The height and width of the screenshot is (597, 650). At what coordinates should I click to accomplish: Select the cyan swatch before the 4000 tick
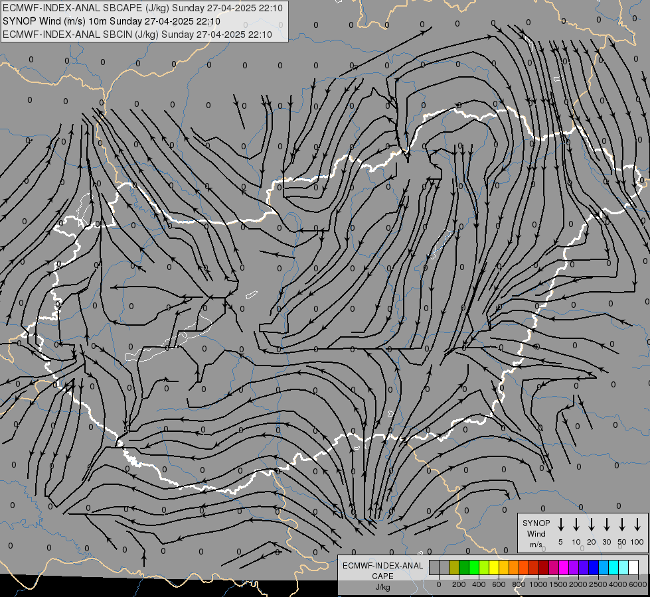[x=613, y=567]
